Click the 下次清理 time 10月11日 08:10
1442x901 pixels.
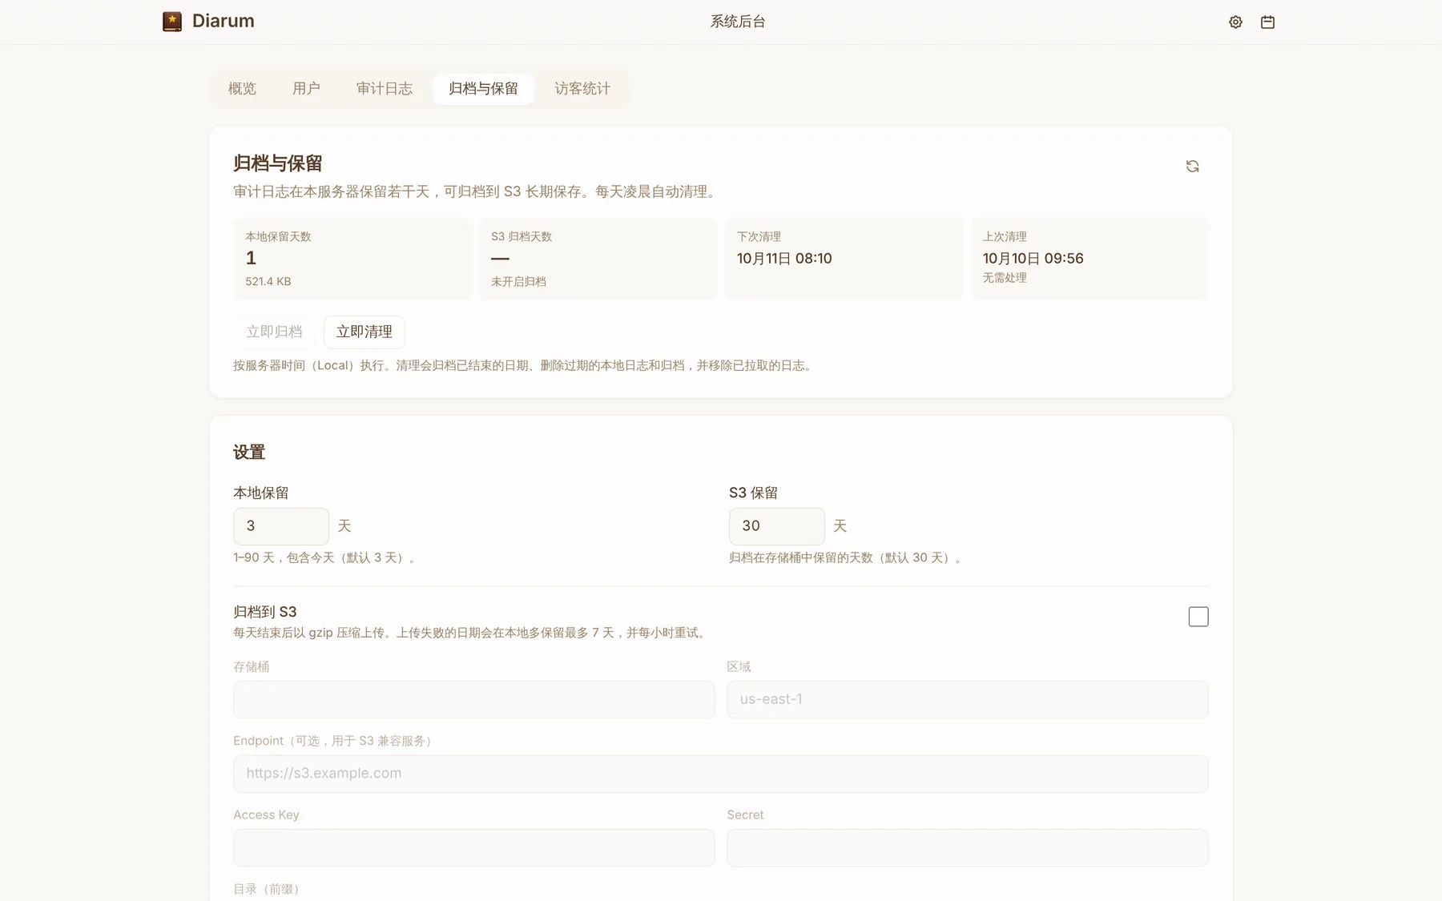784,258
